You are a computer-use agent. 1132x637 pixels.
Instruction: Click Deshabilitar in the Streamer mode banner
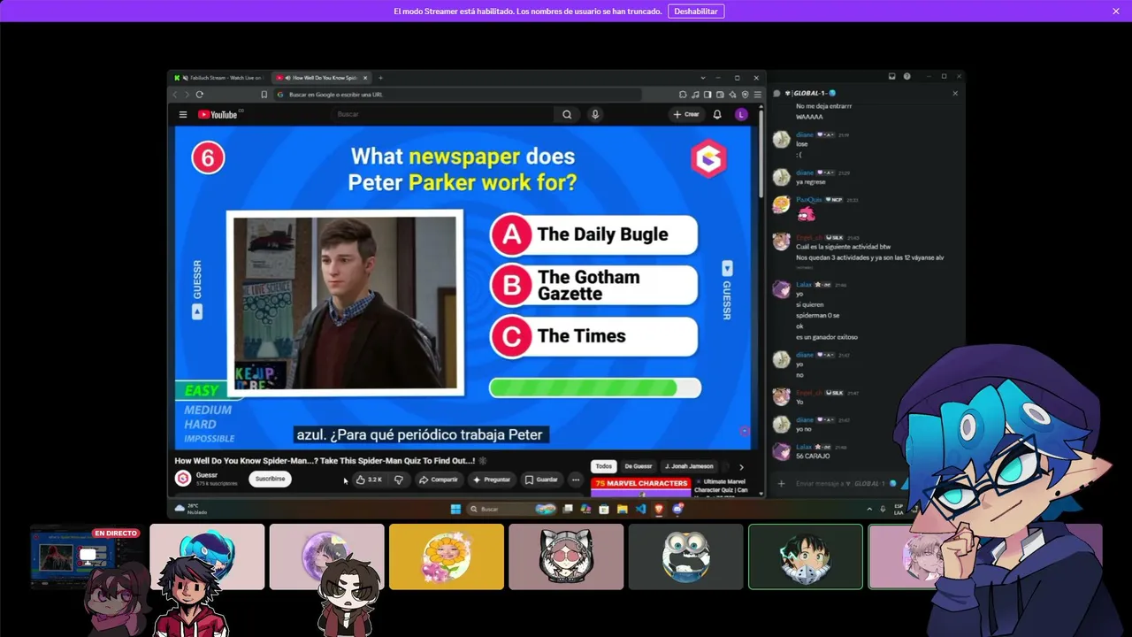696,12
